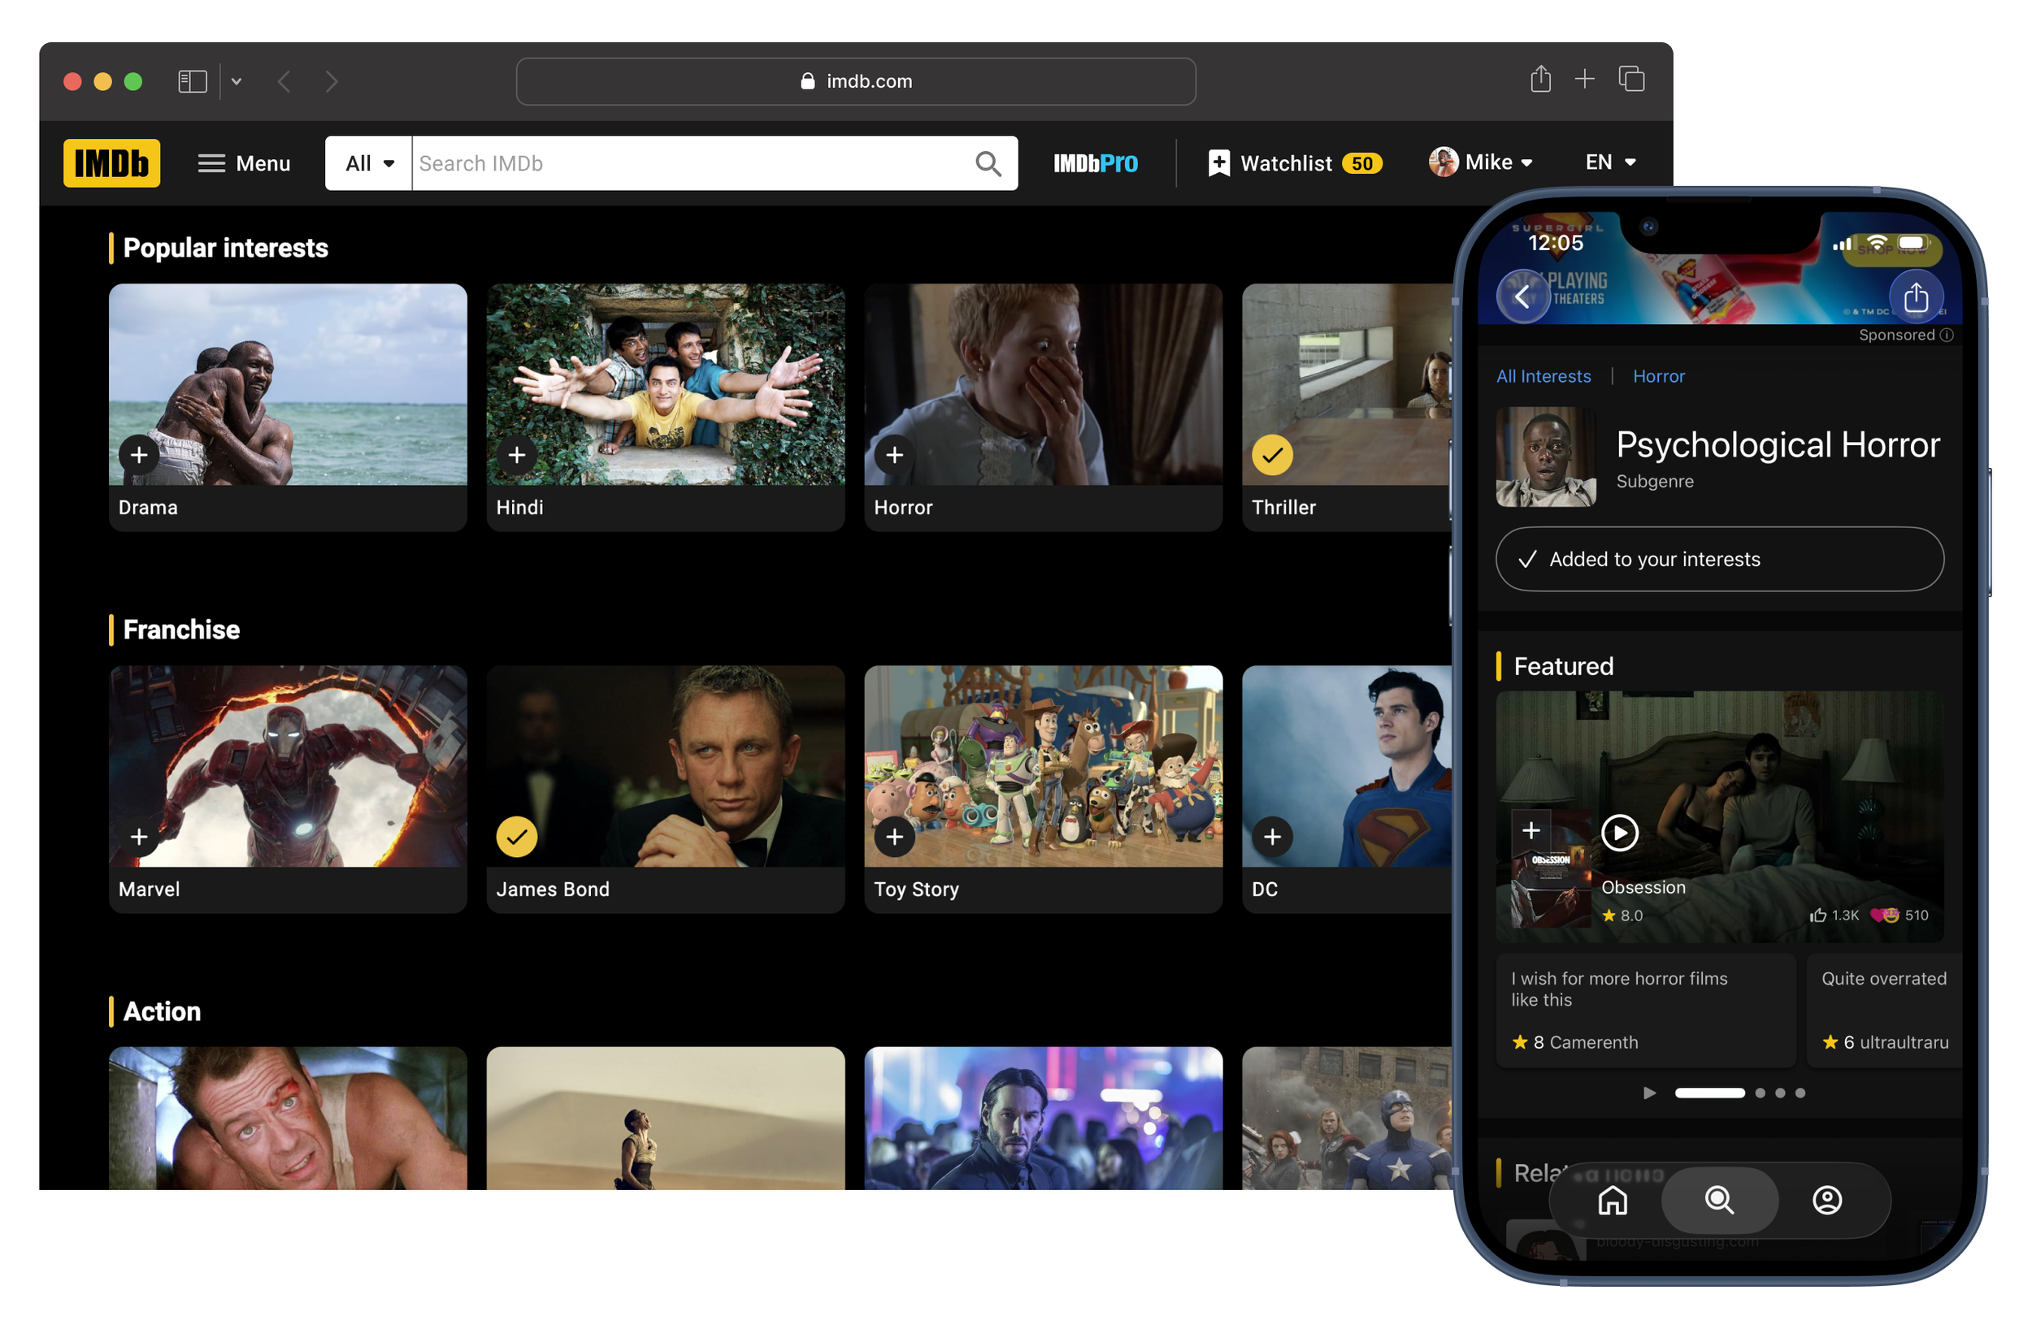Jump to the second carousel dot
The height and width of the screenshot is (1329, 2032).
[x=1760, y=1093]
